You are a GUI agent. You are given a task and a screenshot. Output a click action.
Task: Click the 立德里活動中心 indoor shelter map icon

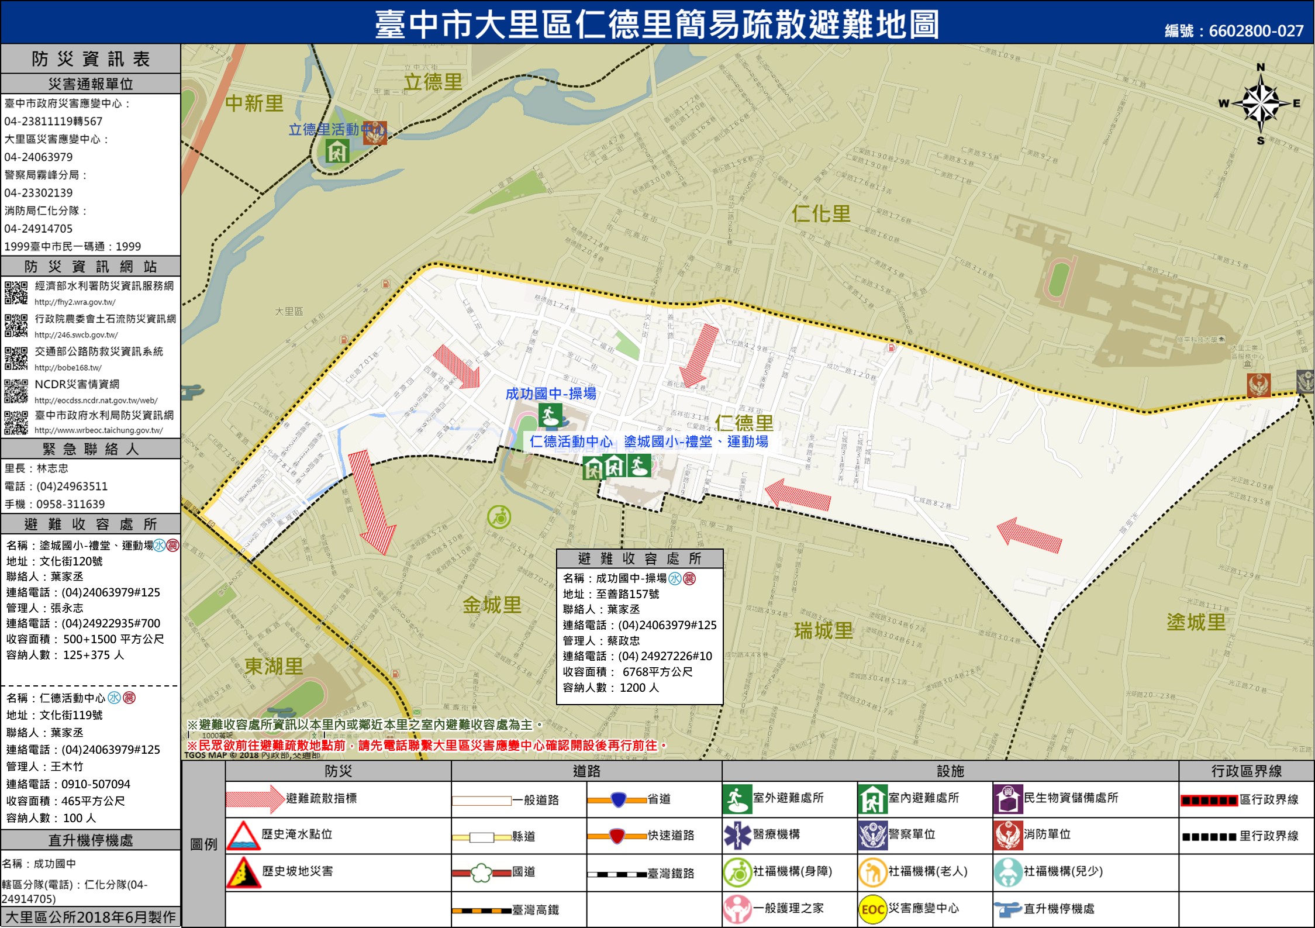click(337, 151)
